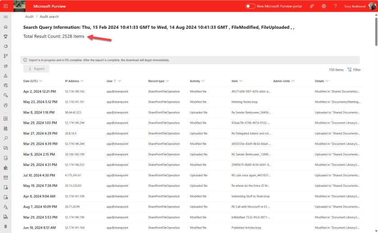This screenshot has width=378, height=233.
Task: Collapse the navigation with the hamburger icon
Action: tap(5, 17)
